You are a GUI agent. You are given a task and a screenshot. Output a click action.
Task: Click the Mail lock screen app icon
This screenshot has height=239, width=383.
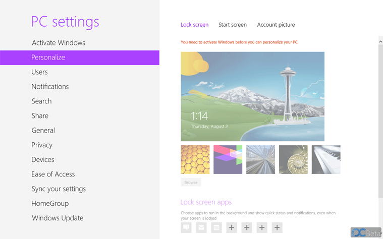tap(201, 227)
